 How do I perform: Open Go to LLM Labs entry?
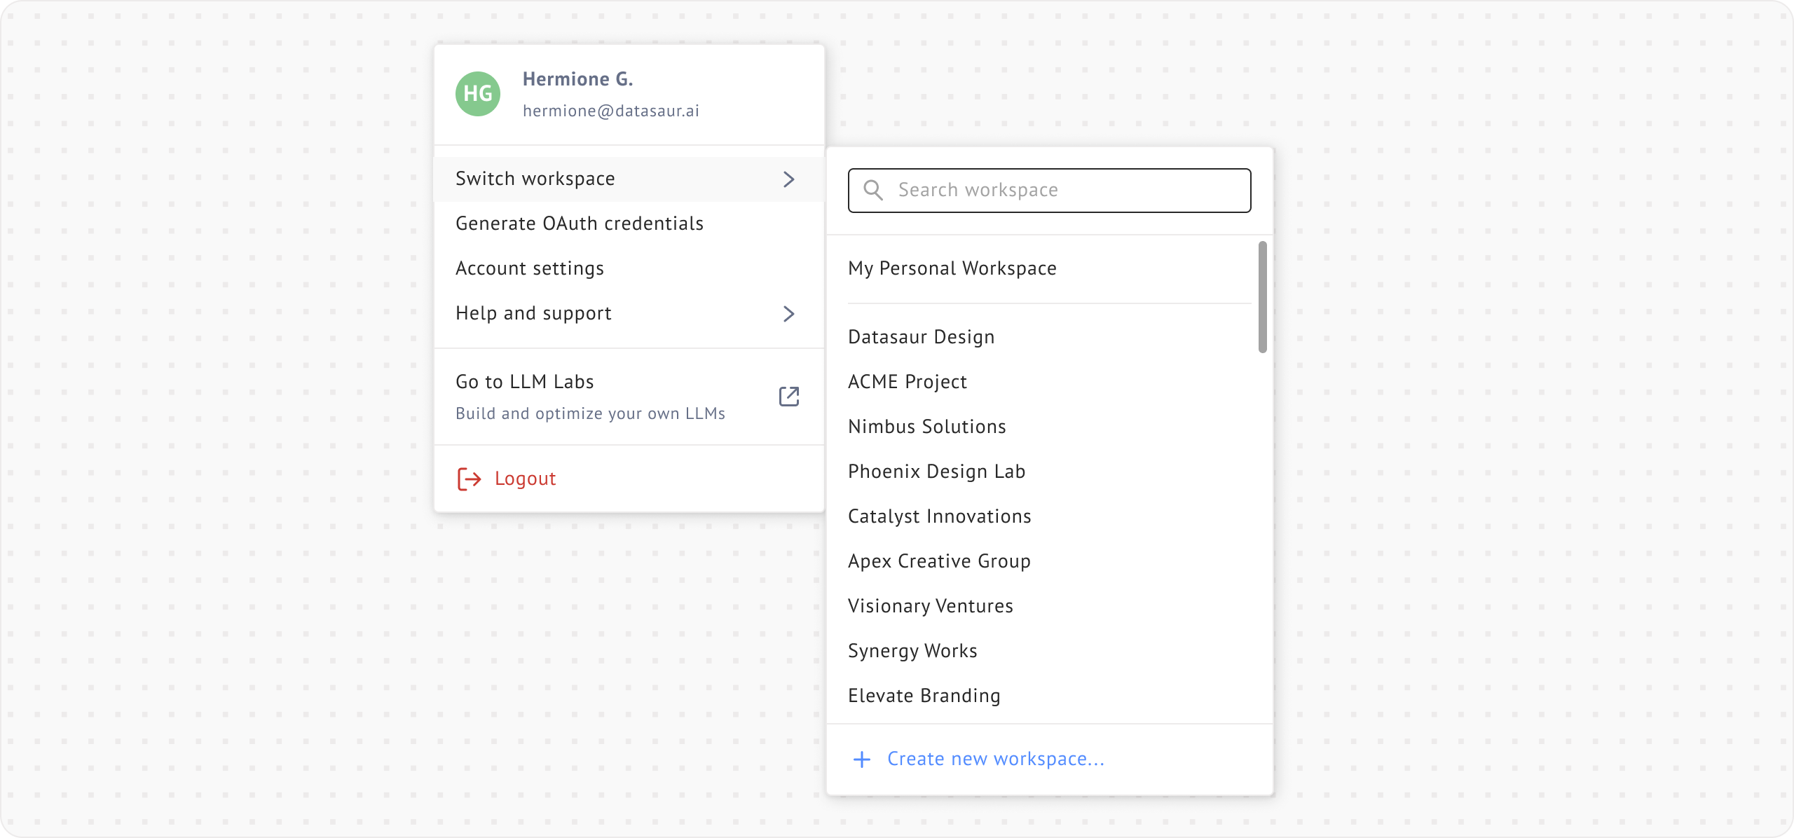524,383
